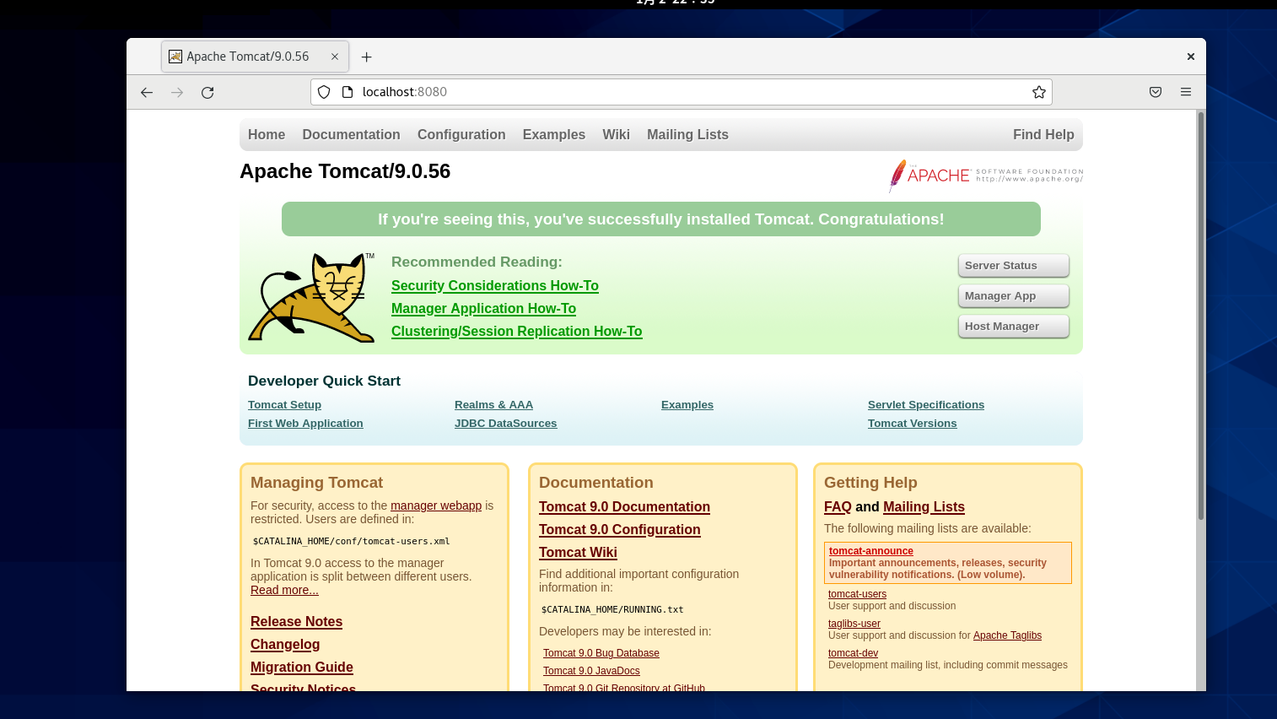Click the browser forward arrow
Viewport: 1277px width, 719px height.
[177, 92]
